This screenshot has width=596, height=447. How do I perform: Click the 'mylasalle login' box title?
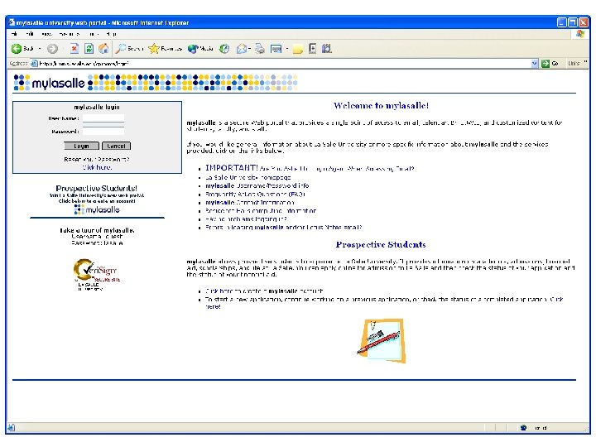(x=97, y=107)
